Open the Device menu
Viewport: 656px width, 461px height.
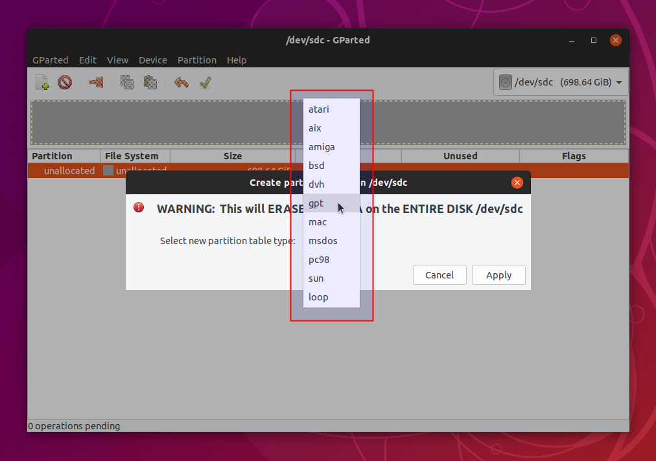coord(153,60)
